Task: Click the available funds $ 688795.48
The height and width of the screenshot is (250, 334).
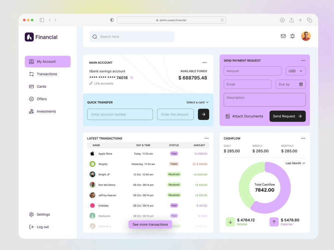Action: [x=193, y=78]
